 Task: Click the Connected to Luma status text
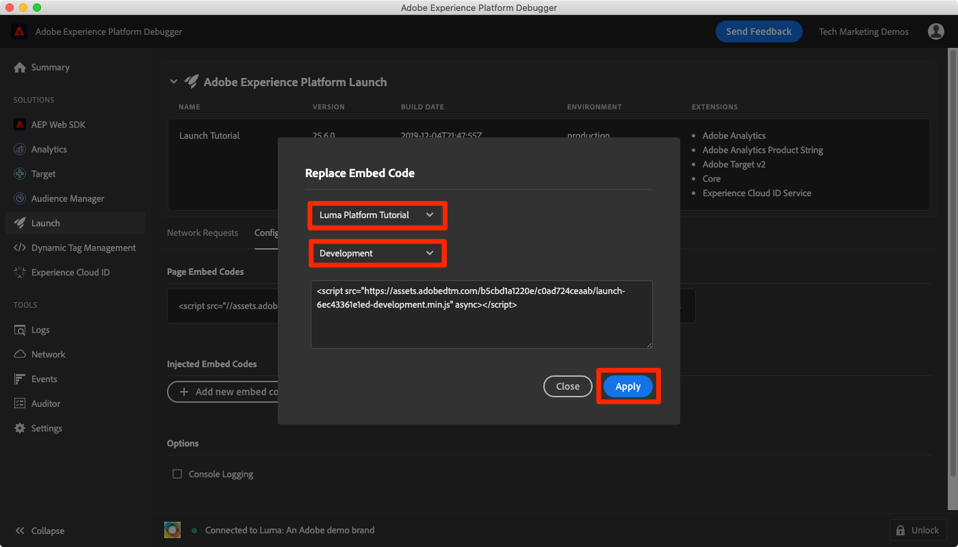click(290, 530)
